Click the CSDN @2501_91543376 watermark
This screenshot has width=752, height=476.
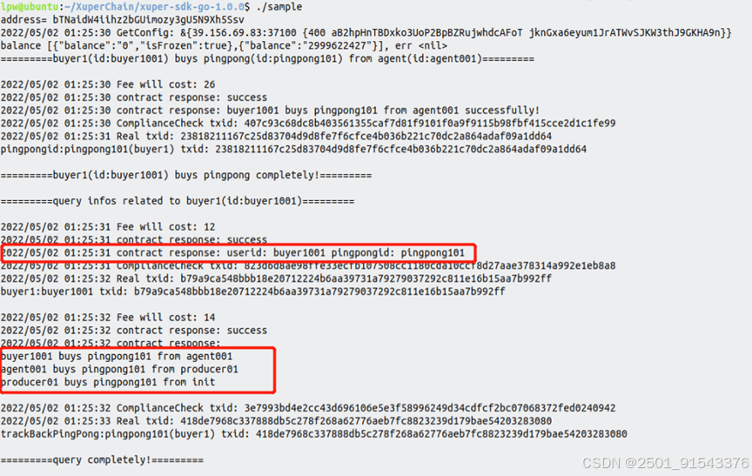click(x=665, y=463)
